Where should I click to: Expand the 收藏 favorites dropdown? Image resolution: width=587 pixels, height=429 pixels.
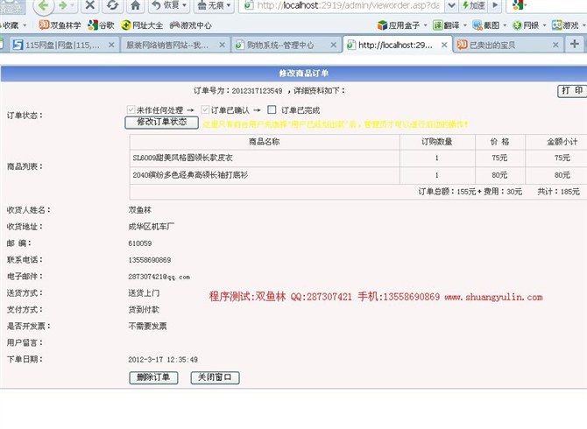25,25
